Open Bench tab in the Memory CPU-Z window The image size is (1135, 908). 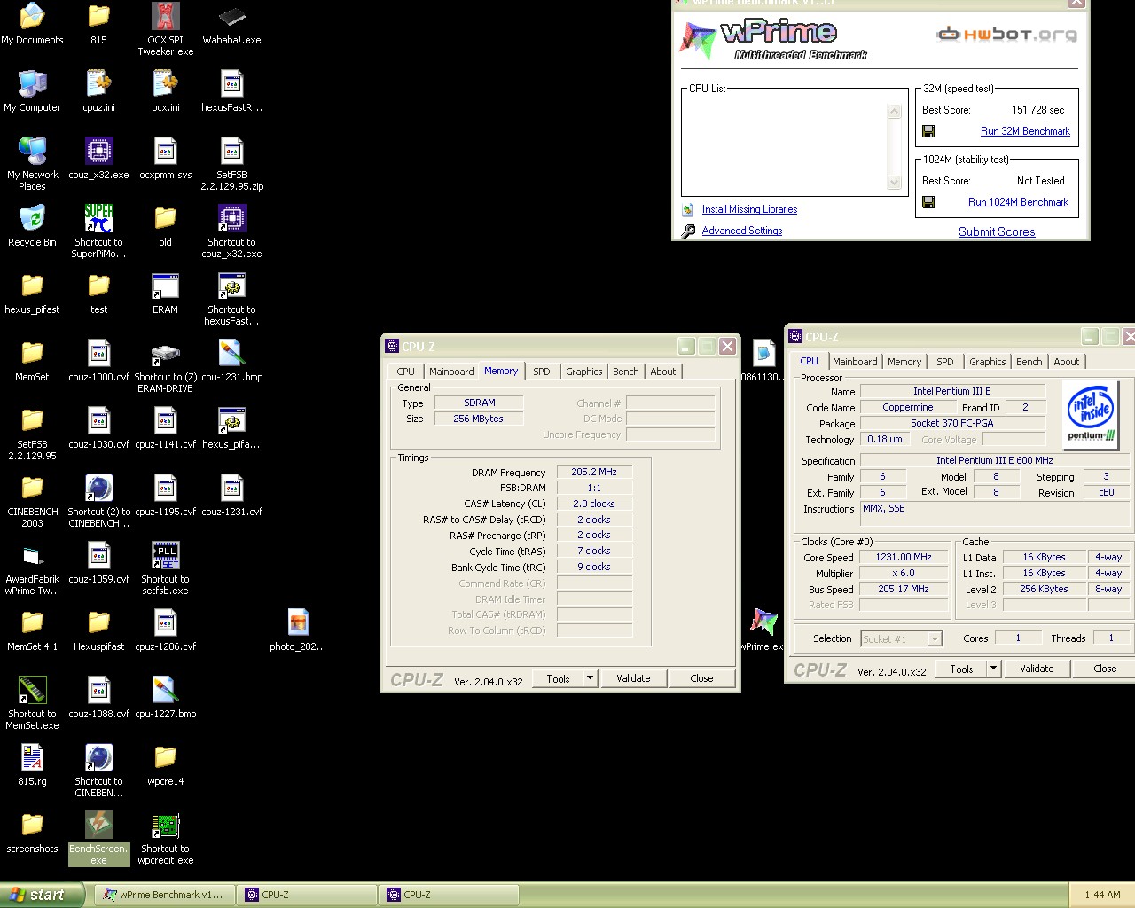(x=625, y=372)
